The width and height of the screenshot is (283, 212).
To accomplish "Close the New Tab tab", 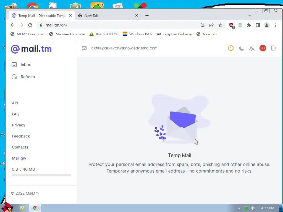I will (137, 15).
